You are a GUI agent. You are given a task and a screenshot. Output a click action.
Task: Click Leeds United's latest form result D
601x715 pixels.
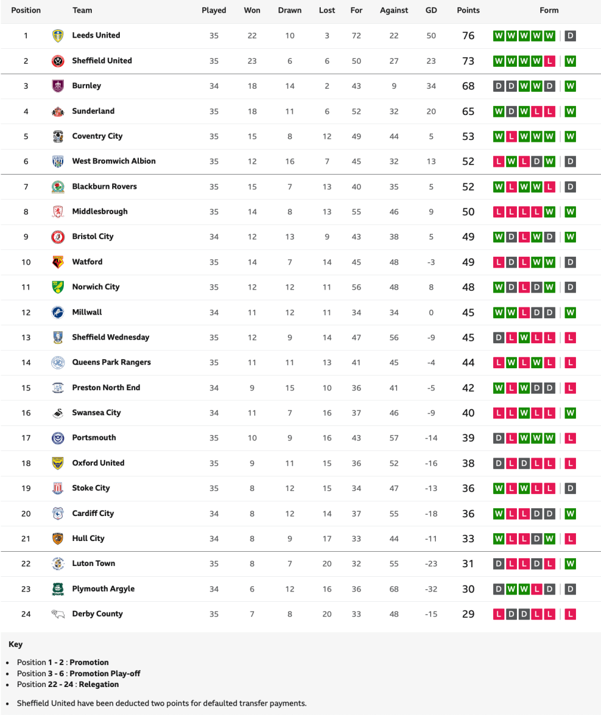point(570,36)
